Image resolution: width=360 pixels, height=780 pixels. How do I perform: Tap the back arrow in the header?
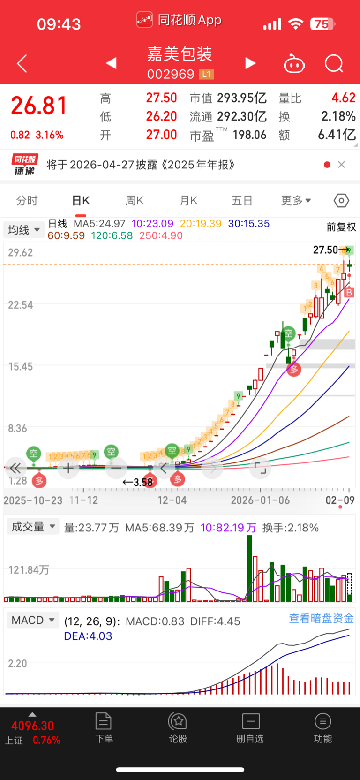point(22,63)
